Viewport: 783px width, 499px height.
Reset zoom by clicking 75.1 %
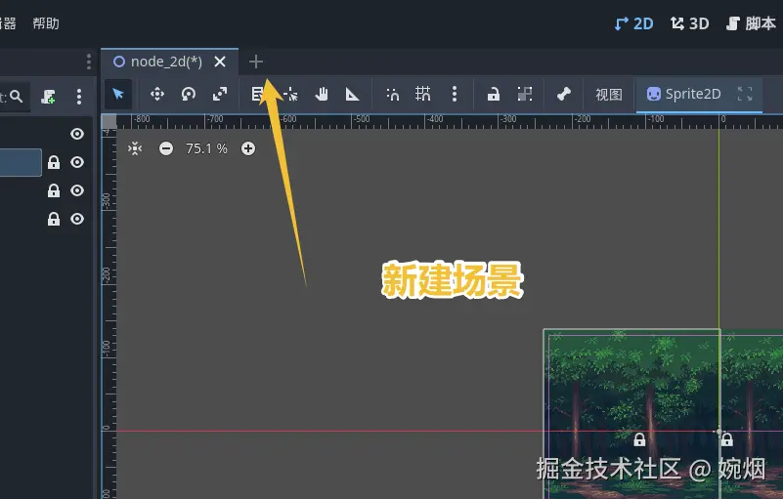coord(206,148)
